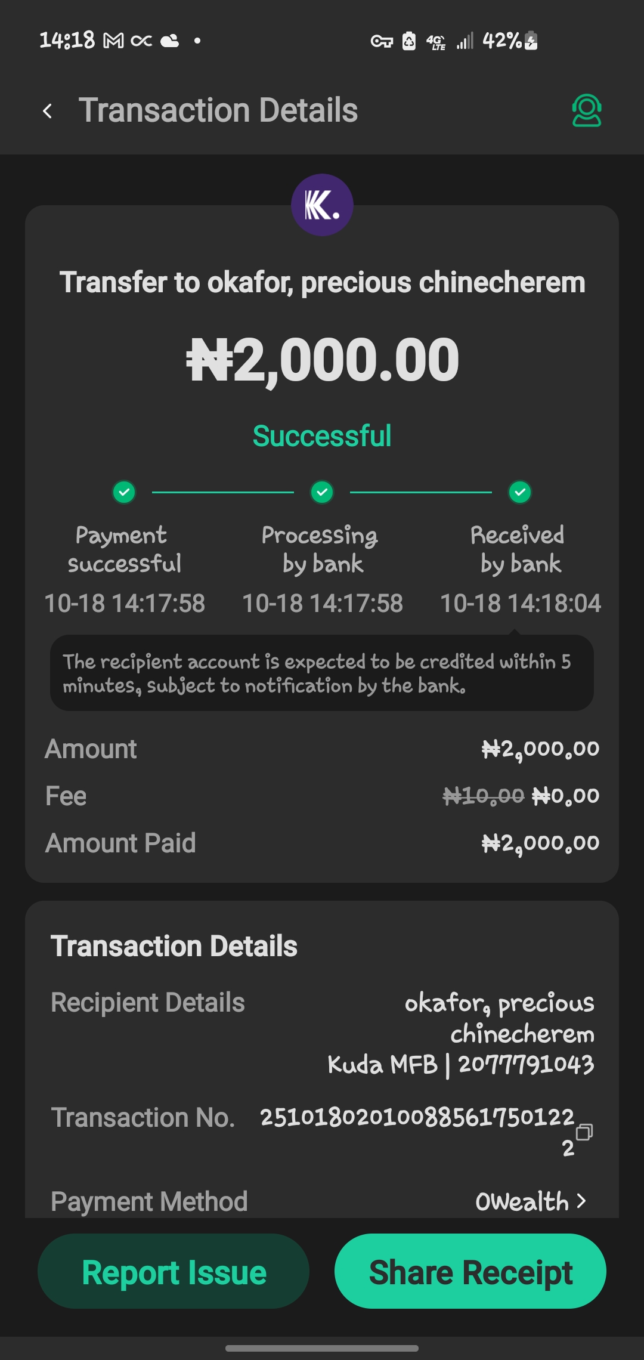Tap the Kuda bank logo
This screenshot has height=1360, width=644.
(322, 205)
